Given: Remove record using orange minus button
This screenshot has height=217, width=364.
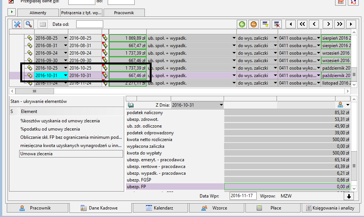Looking at the screenshot, I should (254, 24).
